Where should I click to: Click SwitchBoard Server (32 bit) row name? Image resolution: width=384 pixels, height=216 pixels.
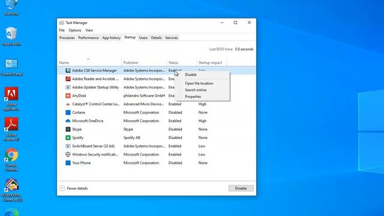click(94, 146)
